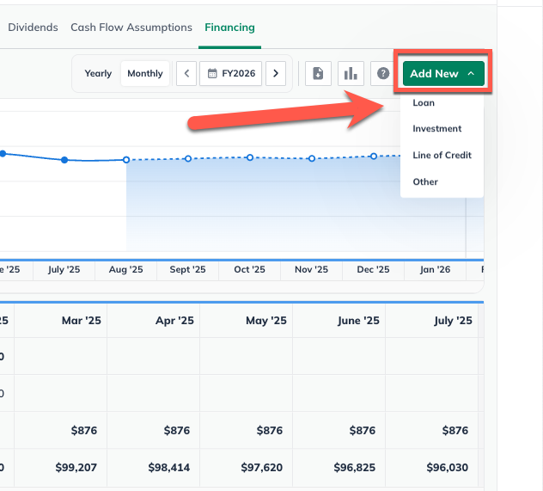Click the Aug '25 chart data point

tap(126, 160)
